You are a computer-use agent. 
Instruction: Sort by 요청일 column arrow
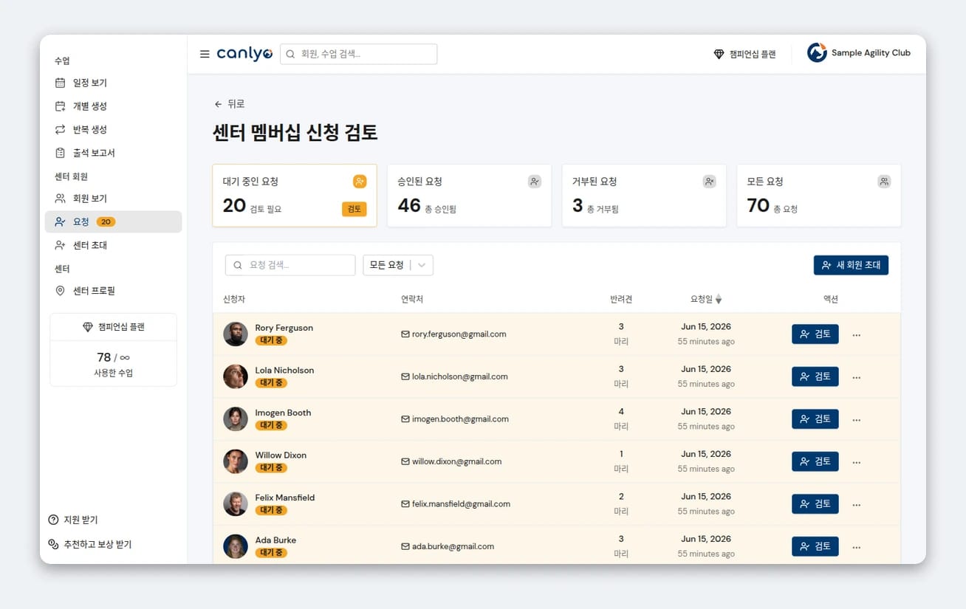coord(719,299)
